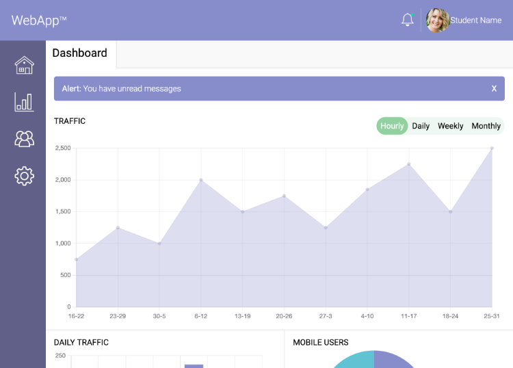Image resolution: width=513 pixels, height=368 pixels.
Task: Click the 11-17 data point on the chart
Action: [x=408, y=164]
